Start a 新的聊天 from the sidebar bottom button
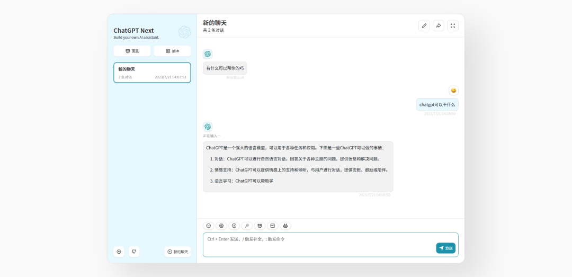 coord(177,252)
